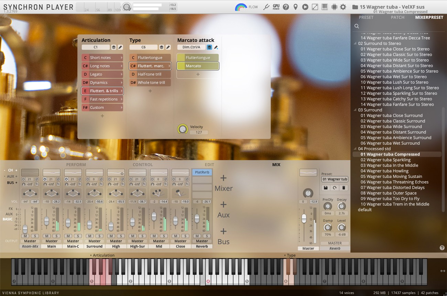
Task: Open the Master output dropdown on Mid channel
Action: point(159,241)
